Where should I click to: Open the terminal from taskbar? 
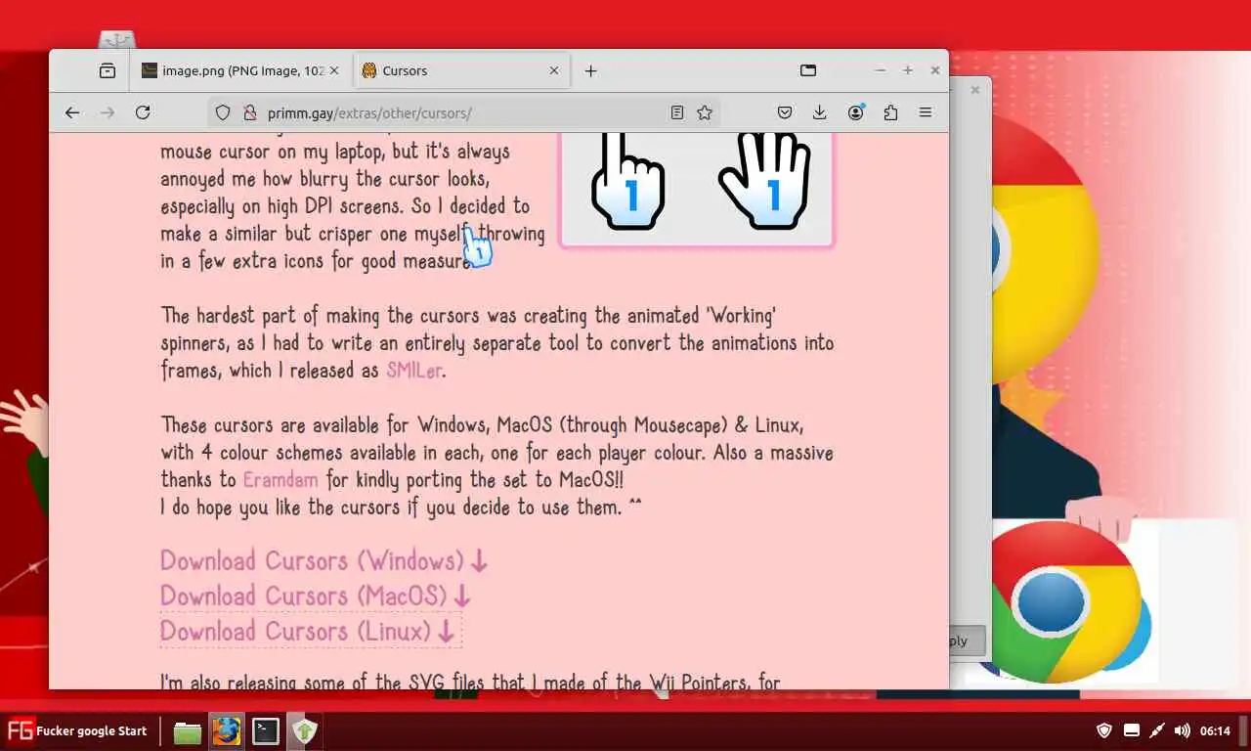point(266,731)
